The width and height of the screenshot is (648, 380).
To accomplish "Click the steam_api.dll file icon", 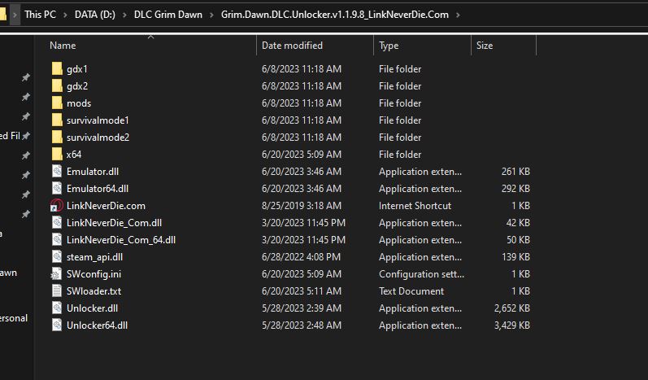I will tap(57, 257).
